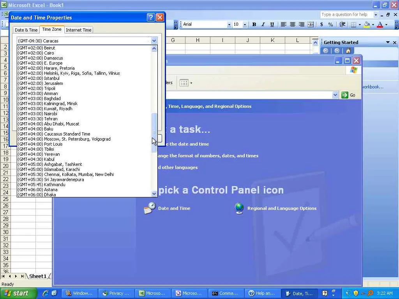Toggle Bold formatting in Excel toolbar
399x299 pixels.
[x=254, y=25]
